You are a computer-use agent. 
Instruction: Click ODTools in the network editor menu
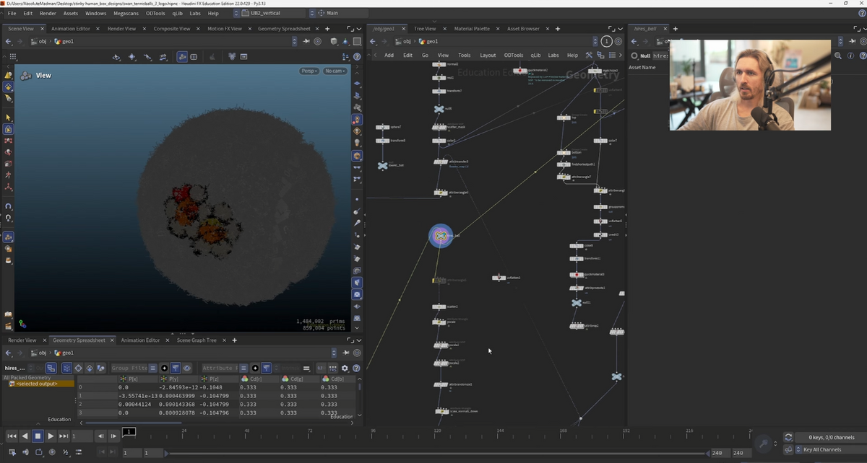tap(514, 55)
